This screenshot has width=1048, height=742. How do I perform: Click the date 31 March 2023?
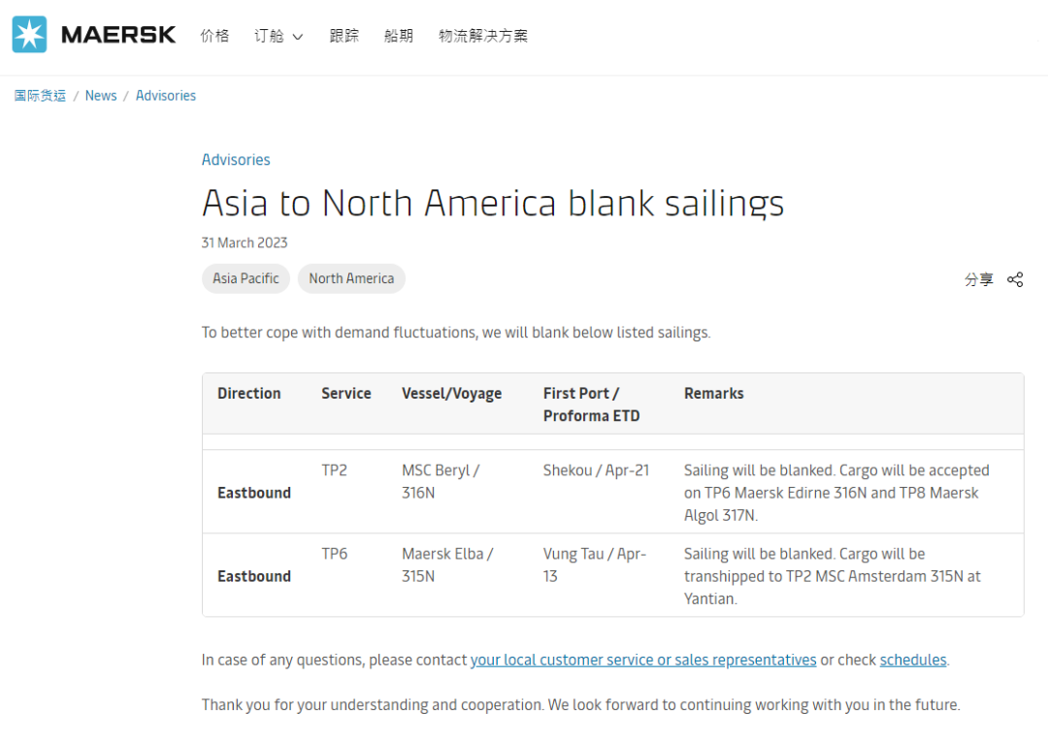coord(245,242)
